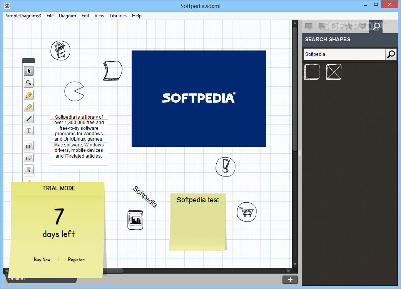Run the shape search with magnifier button
The width and height of the screenshot is (401, 289).
391,54
